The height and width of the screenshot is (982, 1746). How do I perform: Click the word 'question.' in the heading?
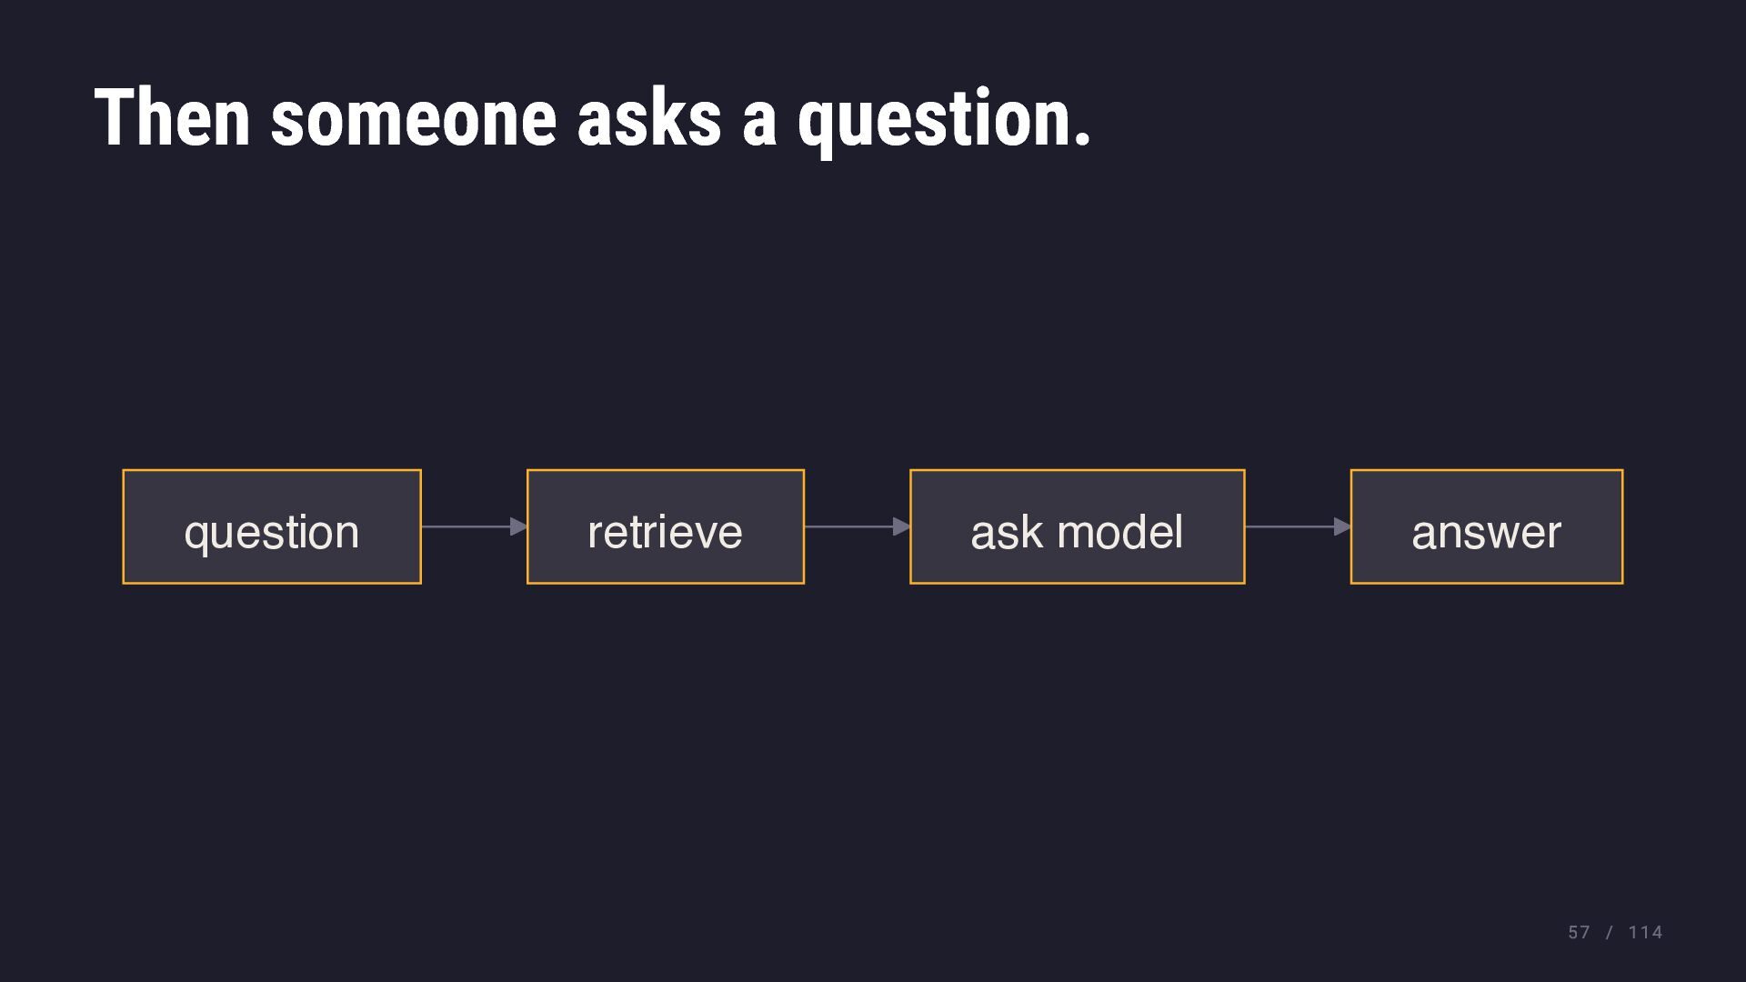pyautogui.click(x=944, y=121)
